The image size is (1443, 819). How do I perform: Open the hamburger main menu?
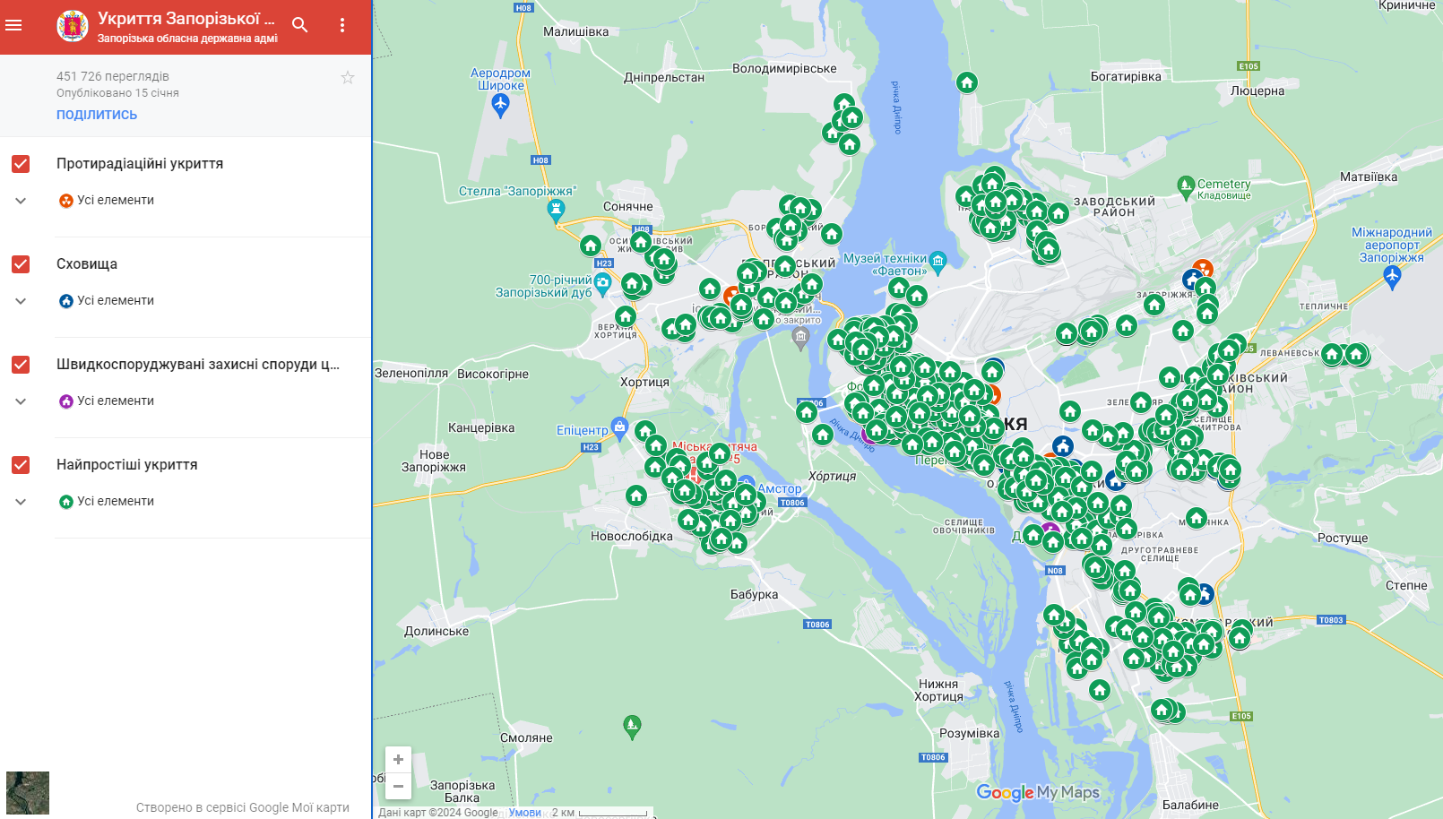point(13,25)
